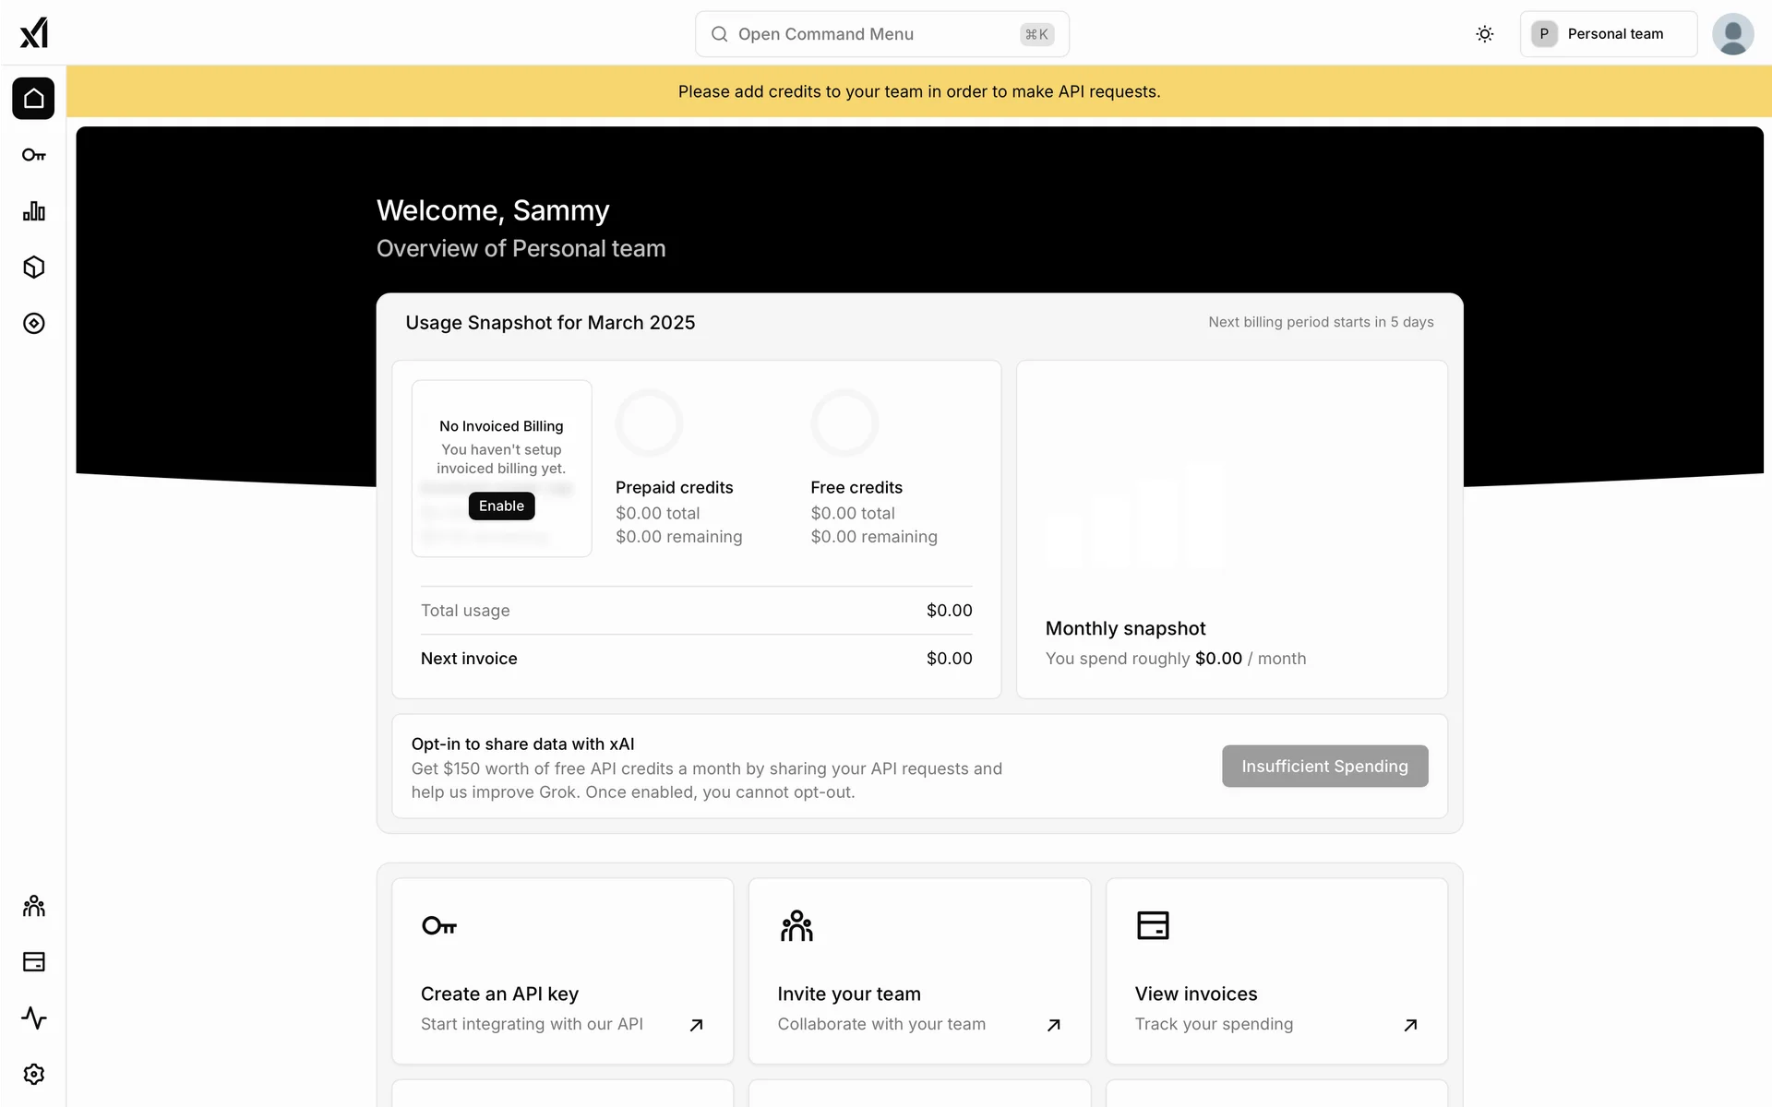Click the Insufficient Spending button
This screenshot has width=1772, height=1107.
(1324, 767)
